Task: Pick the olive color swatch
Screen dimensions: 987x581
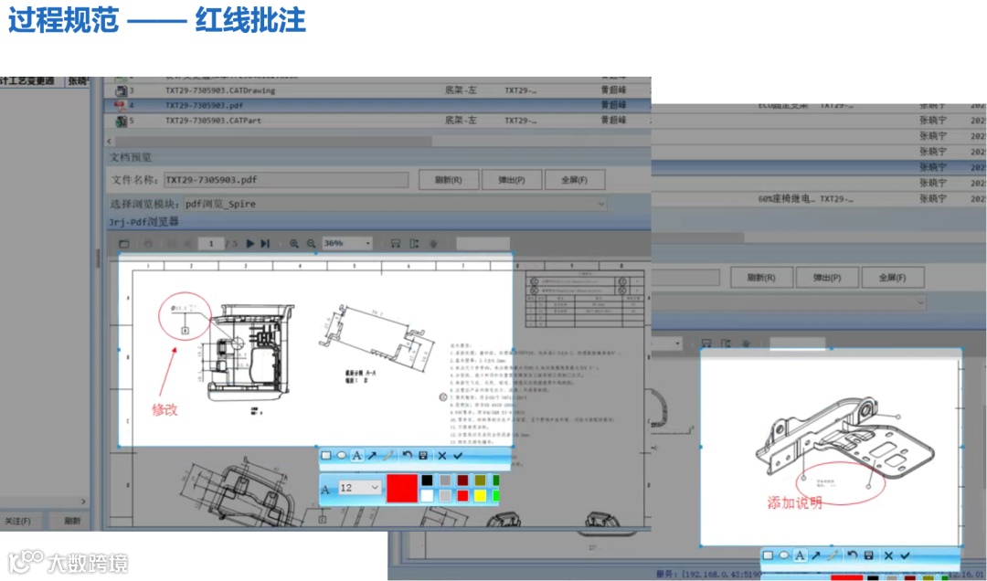Action: (481, 481)
